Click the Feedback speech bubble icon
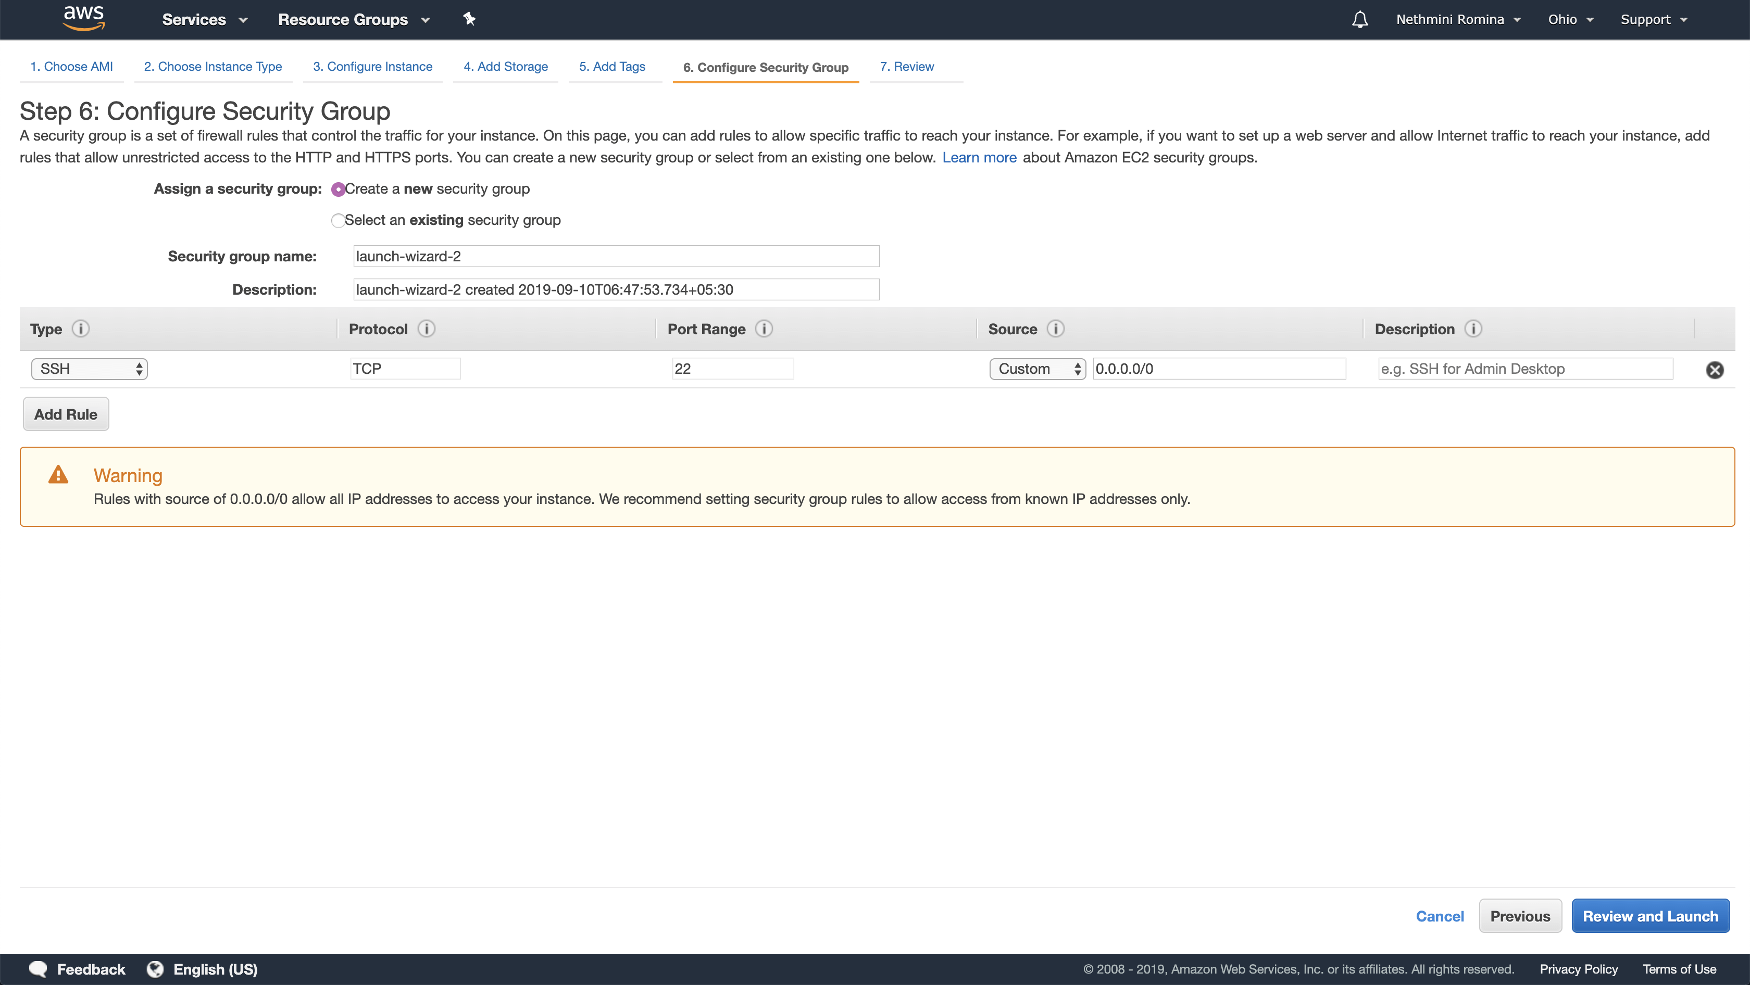 point(38,969)
